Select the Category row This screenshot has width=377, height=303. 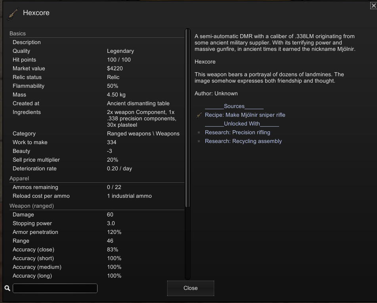pos(97,133)
